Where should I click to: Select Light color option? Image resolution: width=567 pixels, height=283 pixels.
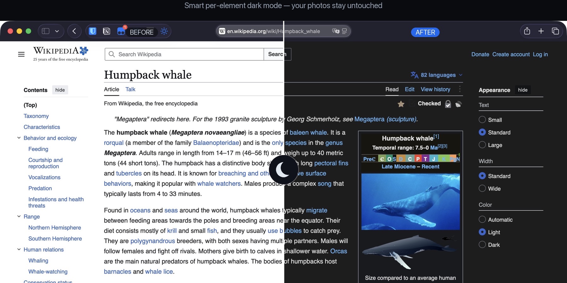tap(482, 232)
